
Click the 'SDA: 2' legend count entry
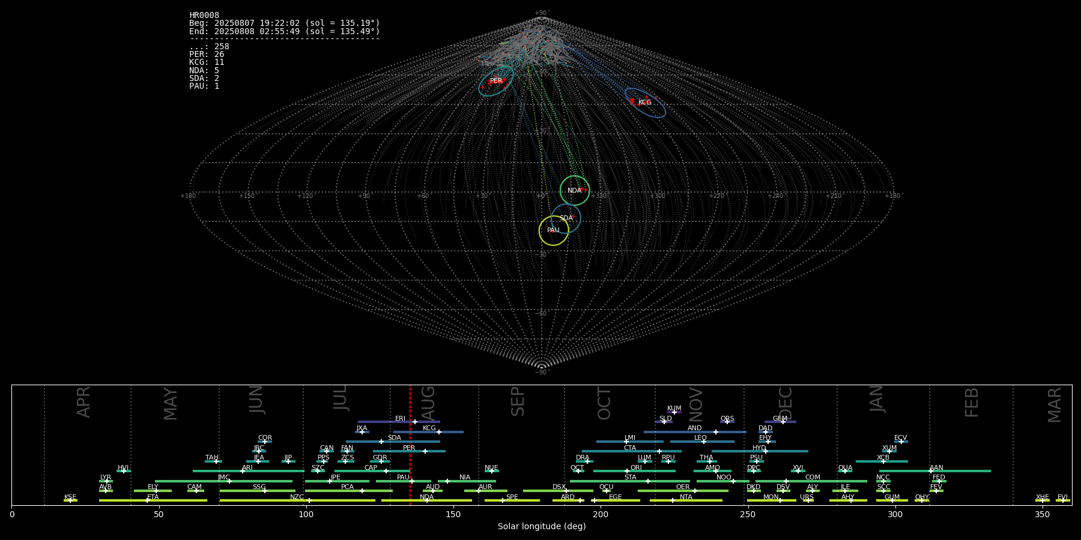tap(204, 79)
